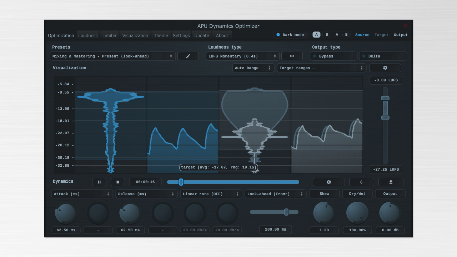
Task: Enable Bypass output type
Action: pyautogui.click(x=333, y=56)
